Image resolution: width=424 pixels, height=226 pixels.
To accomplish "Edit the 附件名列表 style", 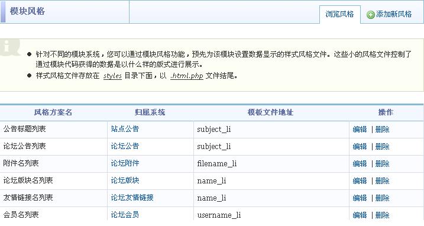I will 360,163.
